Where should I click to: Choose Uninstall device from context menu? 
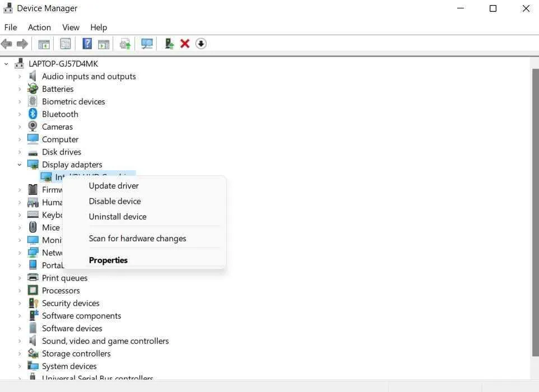(x=145, y=217)
